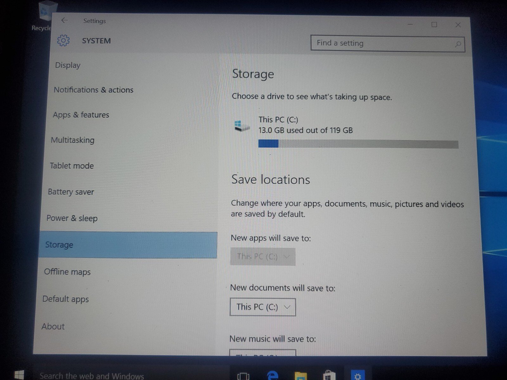
Task: Open Battery saver settings
Action: pyautogui.click(x=71, y=192)
